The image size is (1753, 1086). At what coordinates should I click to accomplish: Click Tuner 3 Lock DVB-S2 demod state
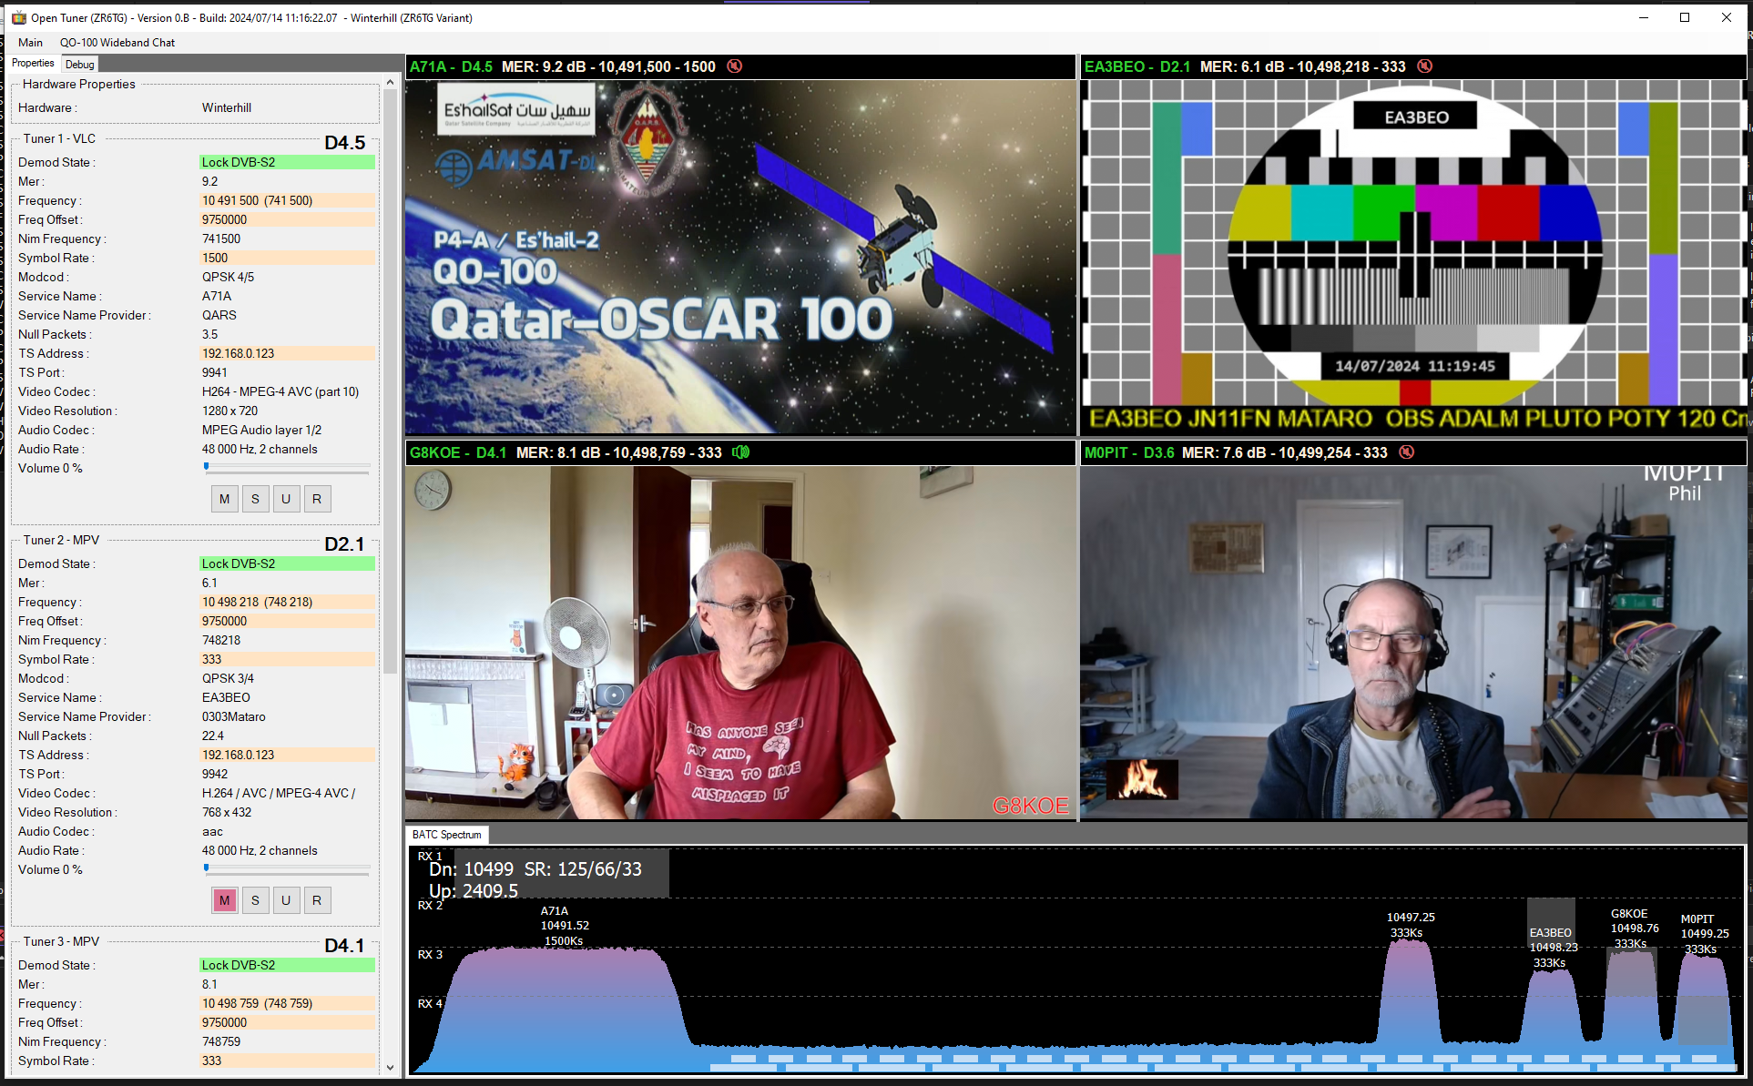click(287, 965)
